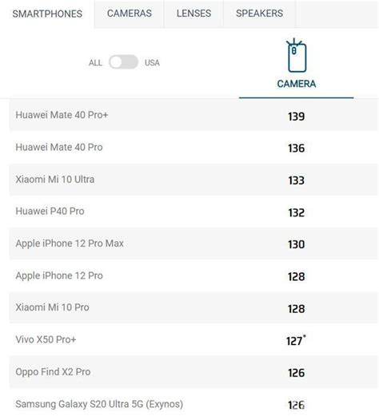The image size is (379, 416).
Task: Toggle the ALL/USA region switch
Action: (x=123, y=62)
